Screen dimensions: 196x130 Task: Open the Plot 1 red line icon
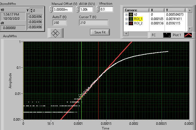[x=188, y=35]
